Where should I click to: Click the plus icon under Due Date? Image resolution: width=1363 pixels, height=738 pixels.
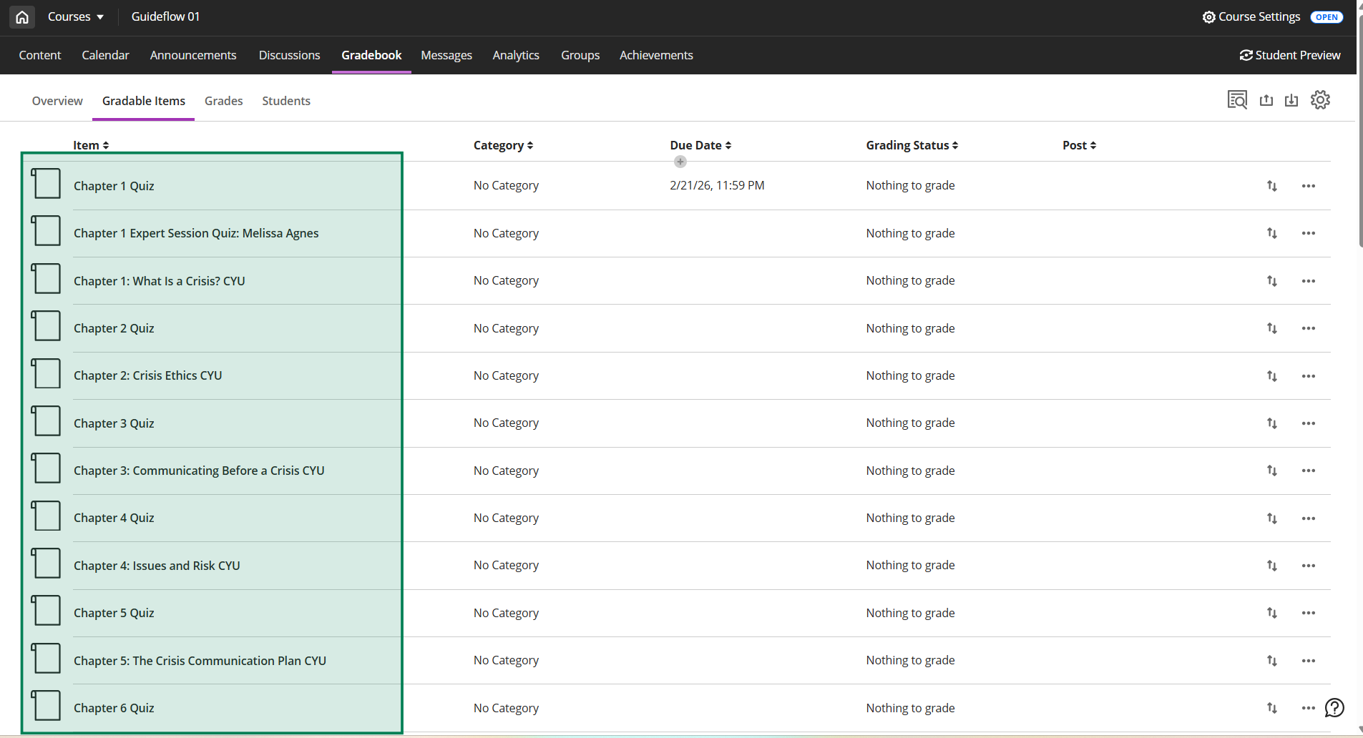(680, 162)
